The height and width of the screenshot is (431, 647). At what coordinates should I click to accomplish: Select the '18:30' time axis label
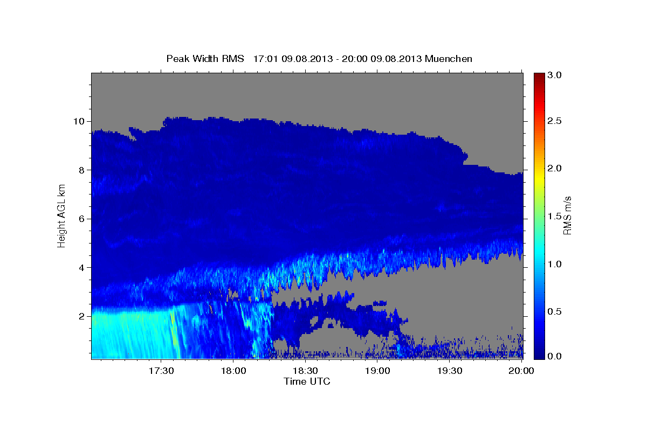[305, 371]
